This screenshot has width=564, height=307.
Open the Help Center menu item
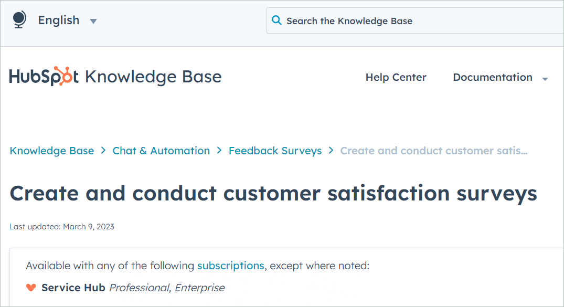[x=396, y=77]
